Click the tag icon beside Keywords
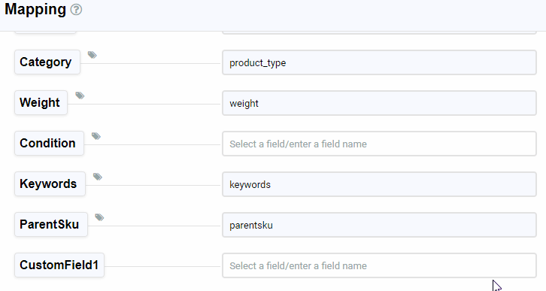 pyautogui.click(x=98, y=177)
